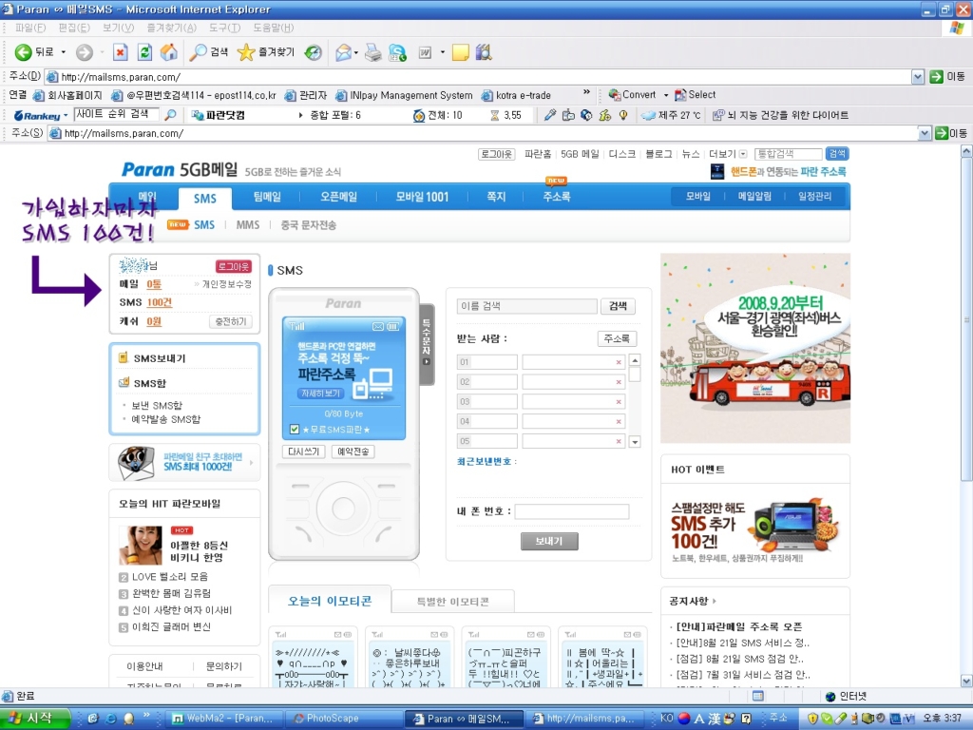973x730 pixels.
Task: Click the 다시쓰기 button
Action: [x=303, y=451]
